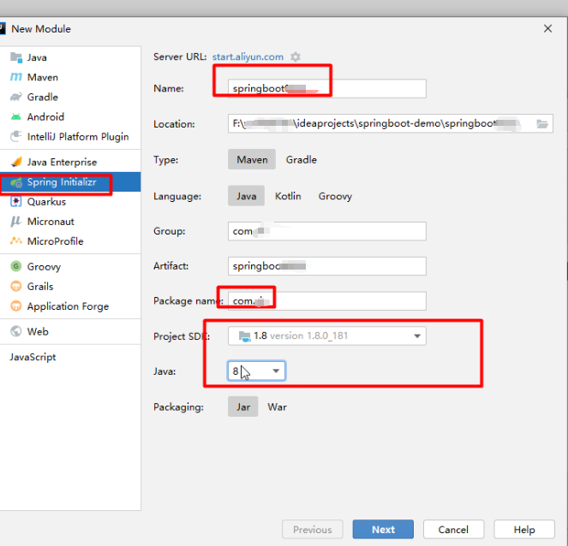The width and height of the screenshot is (568, 546).
Task: Click the Maven icon in sidebar
Action: click(16, 77)
